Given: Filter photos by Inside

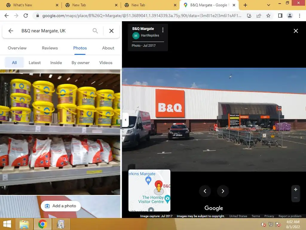Looking at the screenshot, I should click(56, 63).
